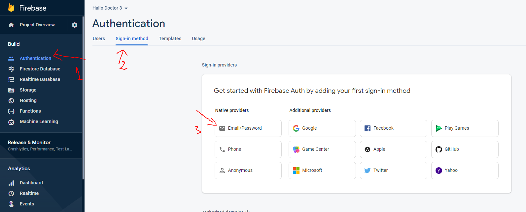Open the Hallo Doctor 3 project dropdown
Screen dimensions: 526x212
pos(110,8)
